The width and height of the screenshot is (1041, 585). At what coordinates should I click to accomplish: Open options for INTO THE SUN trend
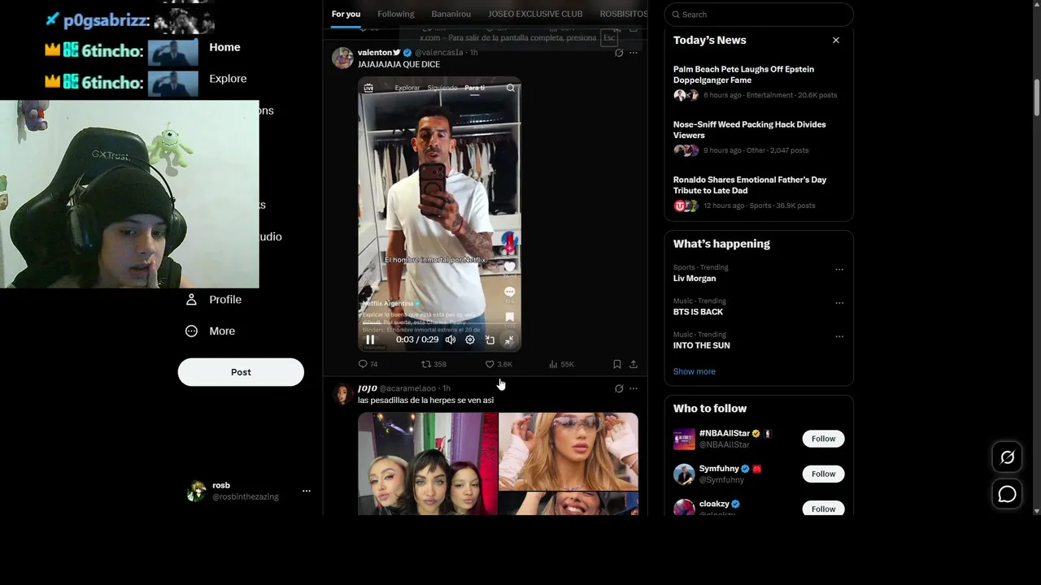click(839, 336)
